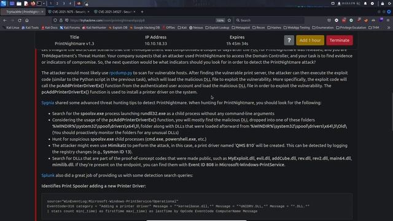Expand the Enumeration bookmarks folder

[x=324, y=28]
